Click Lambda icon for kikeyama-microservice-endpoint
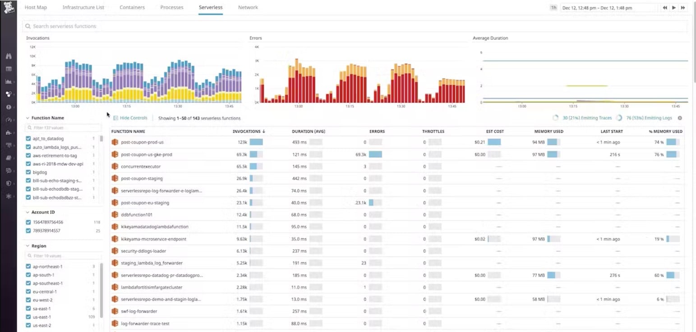This screenshot has width=696, height=332. pos(115,239)
